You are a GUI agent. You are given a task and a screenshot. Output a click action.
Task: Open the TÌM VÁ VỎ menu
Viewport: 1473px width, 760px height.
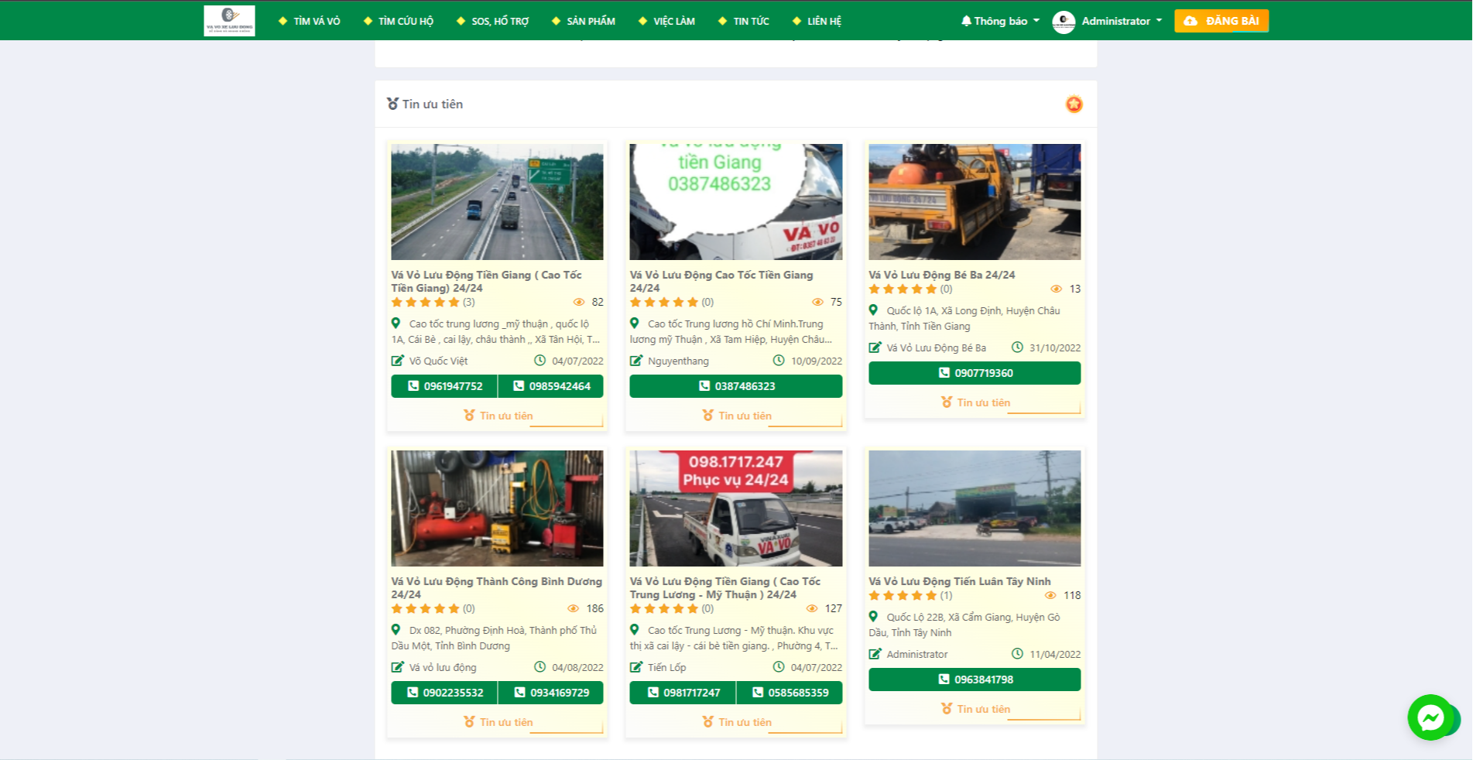click(310, 21)
